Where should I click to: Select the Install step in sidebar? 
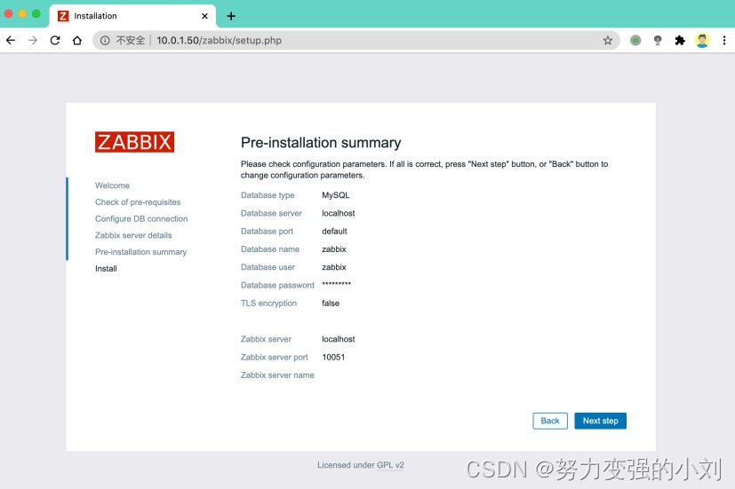coord(106,269)
